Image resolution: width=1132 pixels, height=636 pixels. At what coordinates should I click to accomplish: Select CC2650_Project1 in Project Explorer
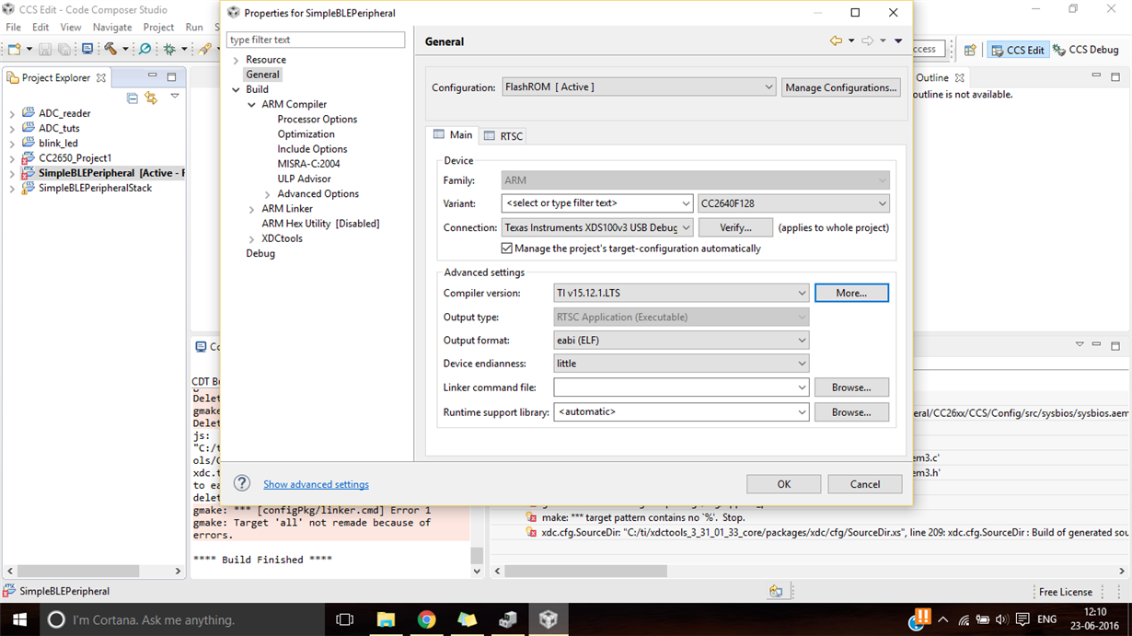point(75,158)
